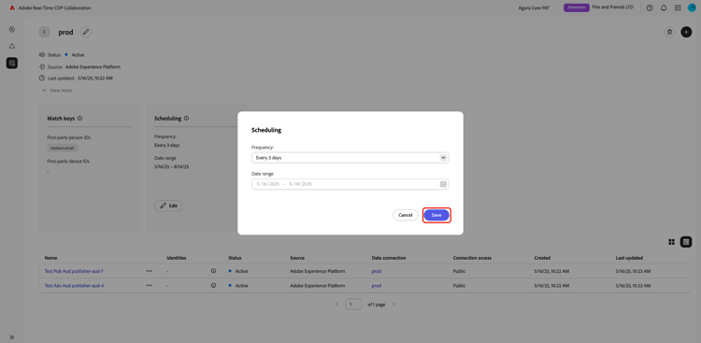Open the help question mark icon

click(x=650, y=7)
